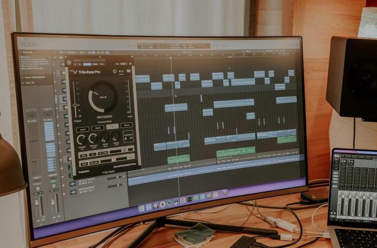The height and width of the screenshot is (248, 377).
Task: Open the plugin View size dropdown
Action: pos(123,64)
